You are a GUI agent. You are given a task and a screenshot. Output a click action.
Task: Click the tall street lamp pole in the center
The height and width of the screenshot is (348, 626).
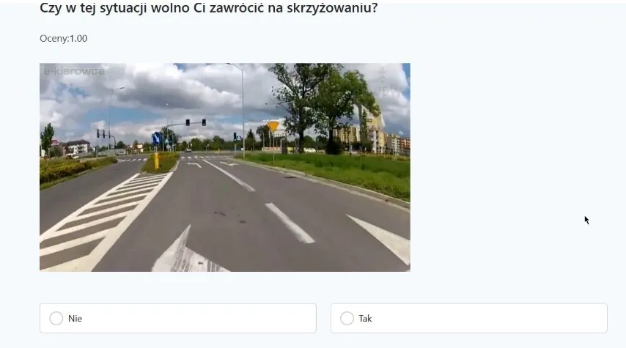[x=242, y=111]
